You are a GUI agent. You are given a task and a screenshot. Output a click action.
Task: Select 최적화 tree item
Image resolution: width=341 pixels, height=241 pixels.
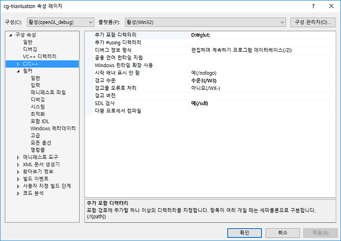click(38, 114)
